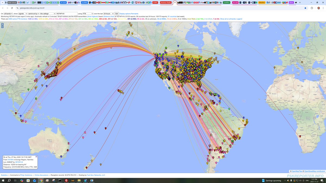The image size is (326, 183).
Task: Click the red marker in southern New Zealand
Action: pos(87,168)
